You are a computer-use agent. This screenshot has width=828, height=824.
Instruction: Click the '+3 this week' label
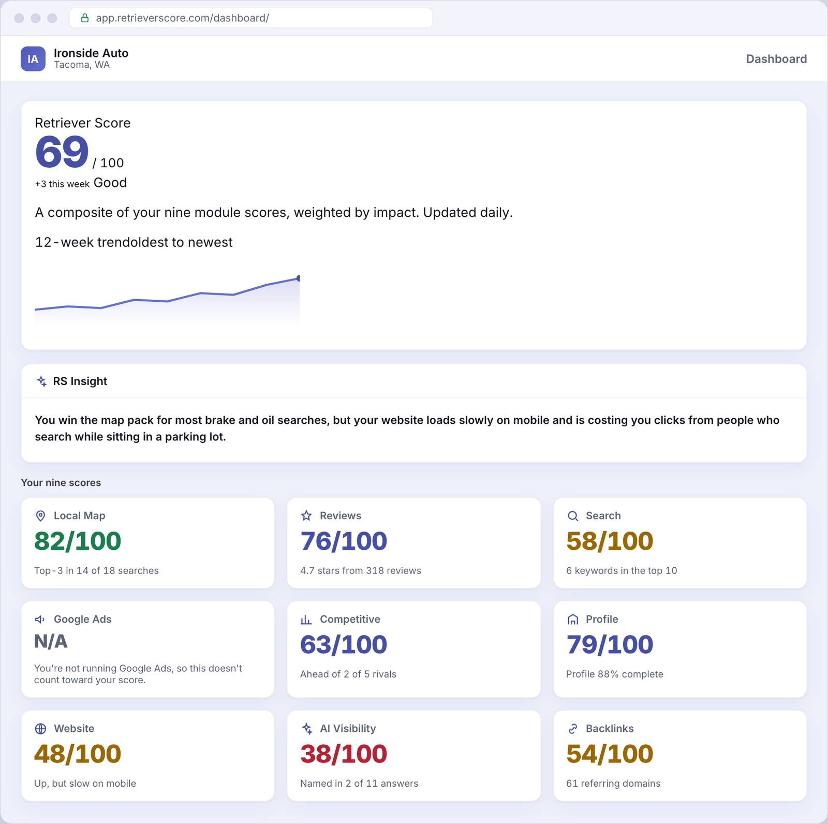coord(62,184)
